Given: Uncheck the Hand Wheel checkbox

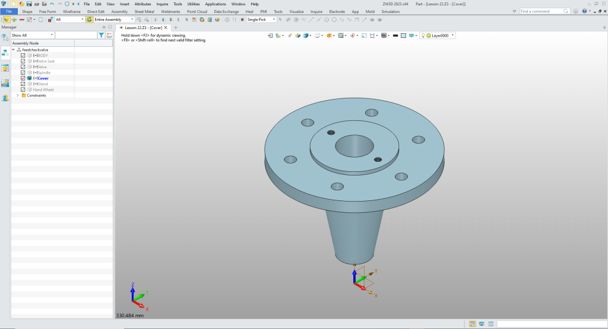Looking at the screenshot, I should coord(23,90).
